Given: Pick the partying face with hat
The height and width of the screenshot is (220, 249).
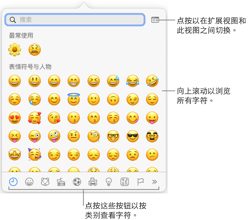Looking at the screenshot, I should [x=35, y=154].
